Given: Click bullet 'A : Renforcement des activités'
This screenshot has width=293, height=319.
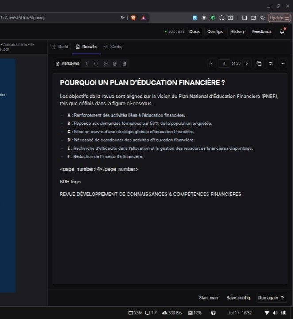Looking at the screenshot, I should (x=126, y=115).
